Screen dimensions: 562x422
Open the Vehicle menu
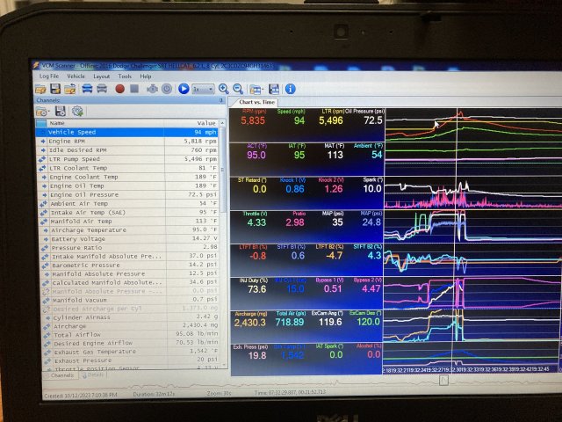(76, 76)
